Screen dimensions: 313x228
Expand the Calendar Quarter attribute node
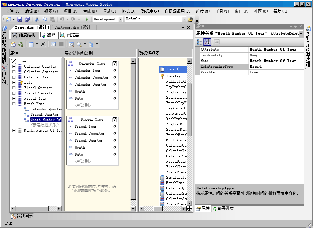coord(14,66)
